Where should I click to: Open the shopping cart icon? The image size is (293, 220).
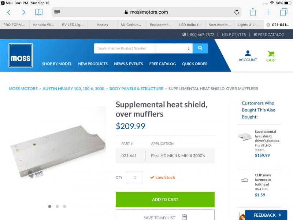[x=271, y=54]
